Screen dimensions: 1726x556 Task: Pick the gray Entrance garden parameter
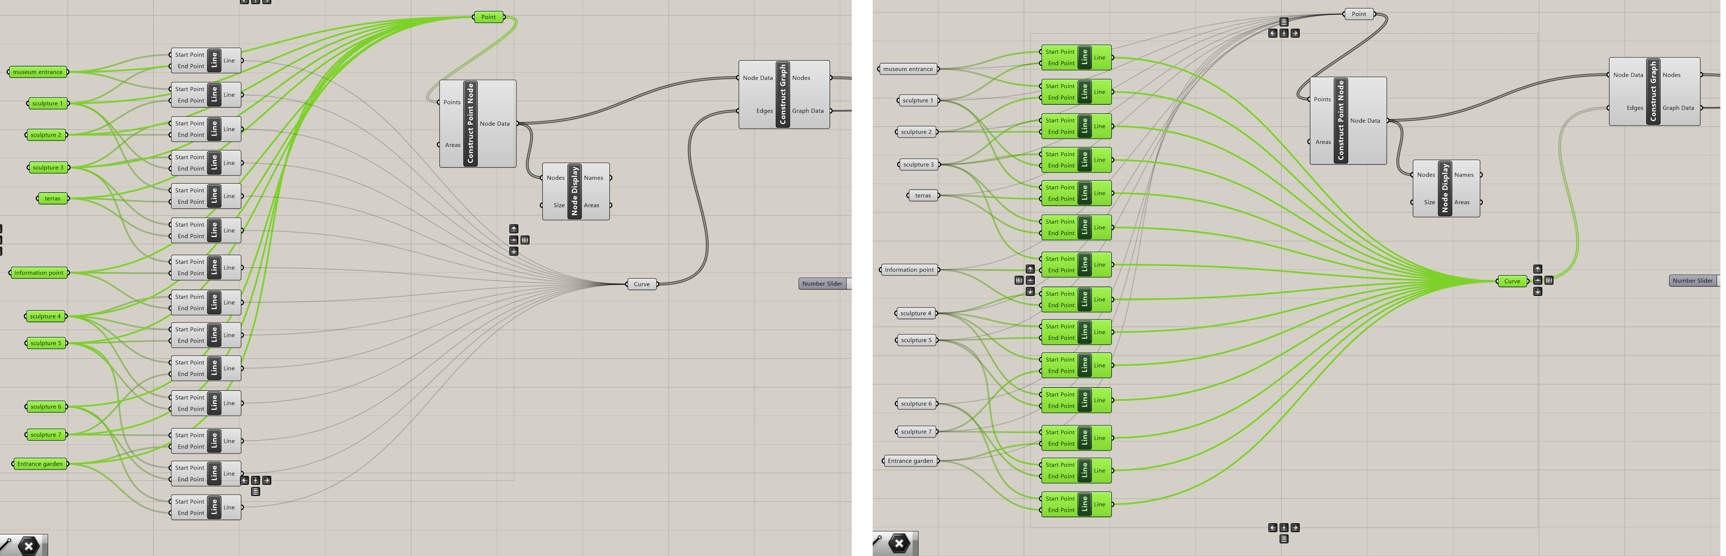910,461
